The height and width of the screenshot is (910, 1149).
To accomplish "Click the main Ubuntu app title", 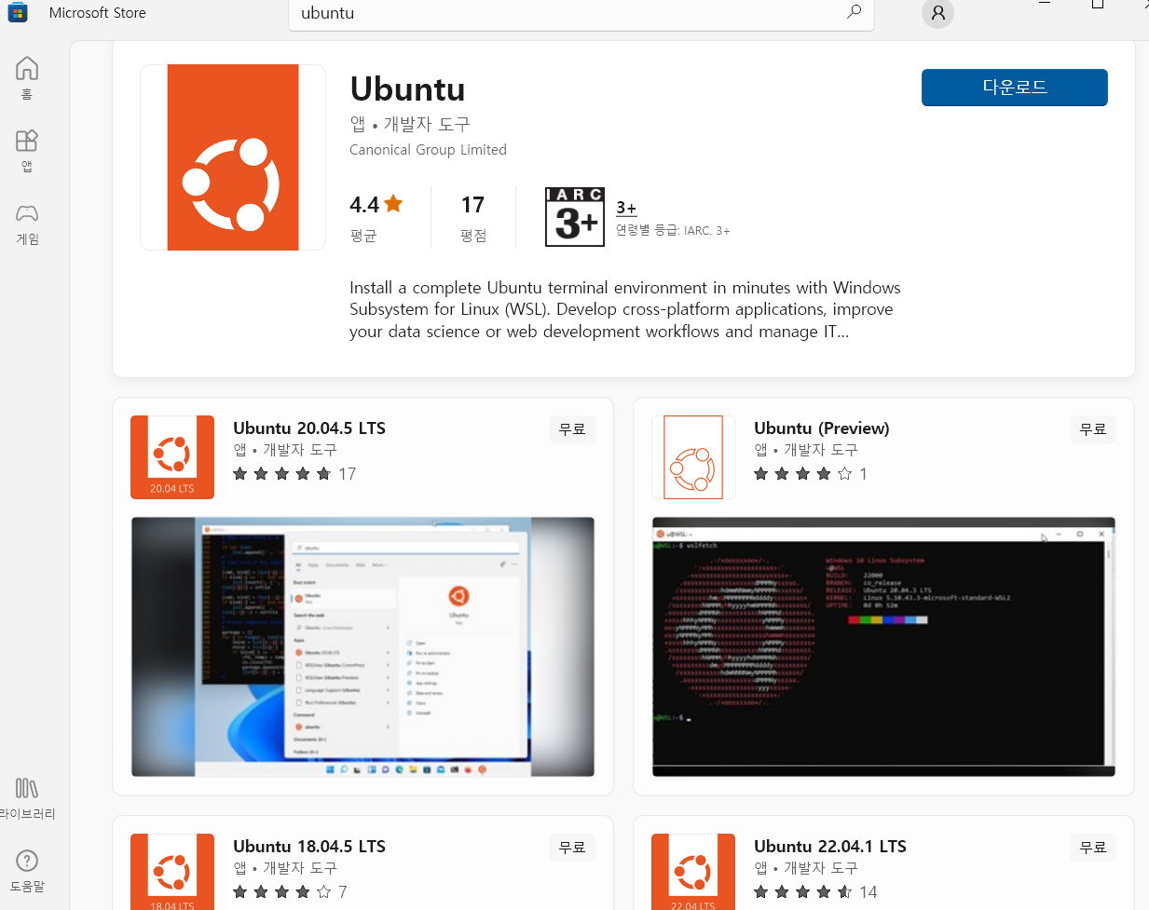I will pyautogui.click(x=407, y=89).
